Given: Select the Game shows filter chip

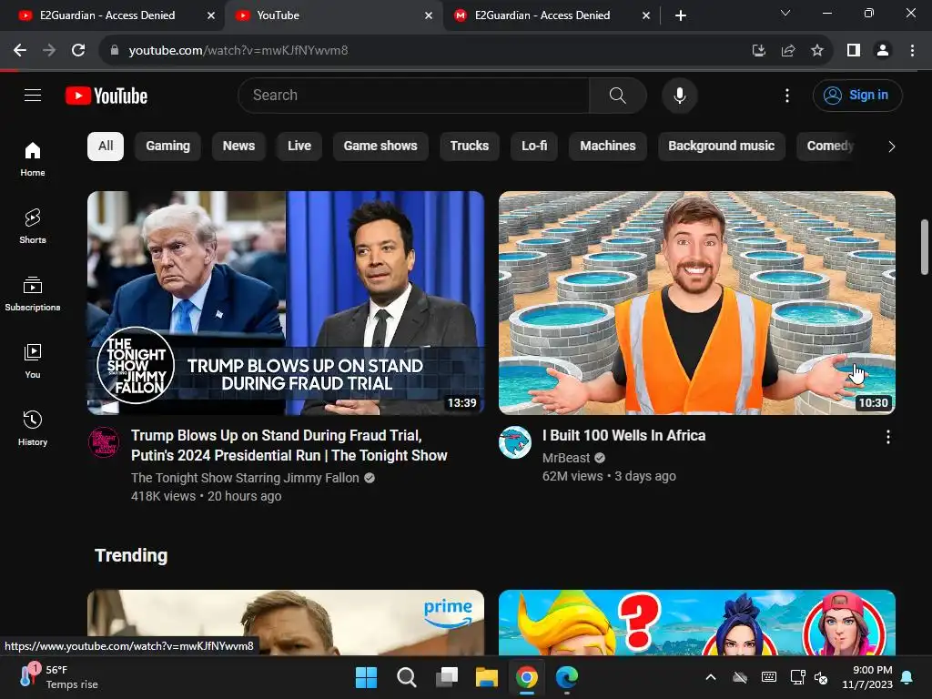Looking at the screenshot, I should pos(380,147).
